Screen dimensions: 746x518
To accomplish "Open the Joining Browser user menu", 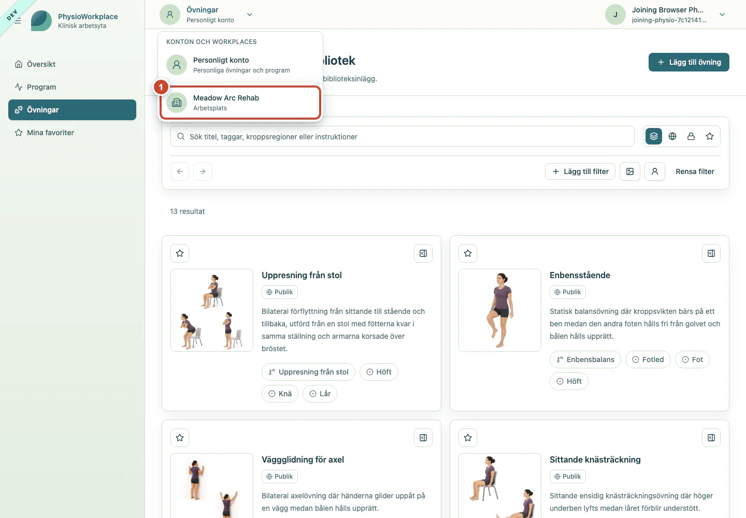I will tap(666, 15).
